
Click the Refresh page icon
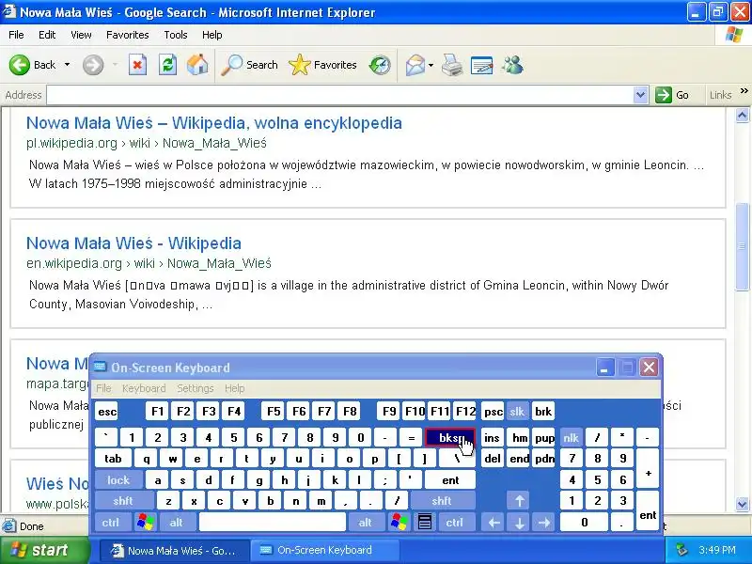168,65
